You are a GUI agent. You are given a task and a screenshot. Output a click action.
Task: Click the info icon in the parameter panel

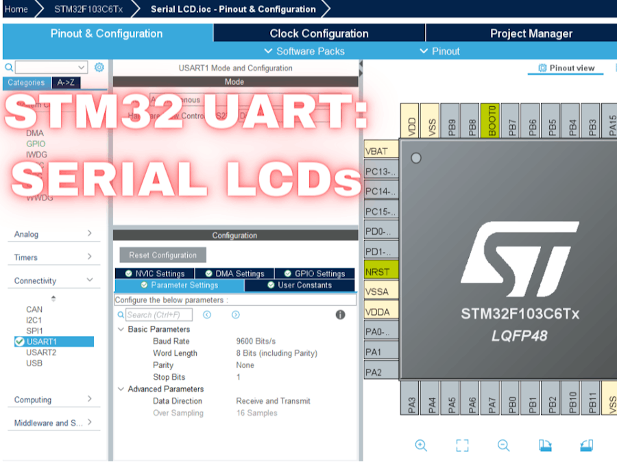pos(340,315)
